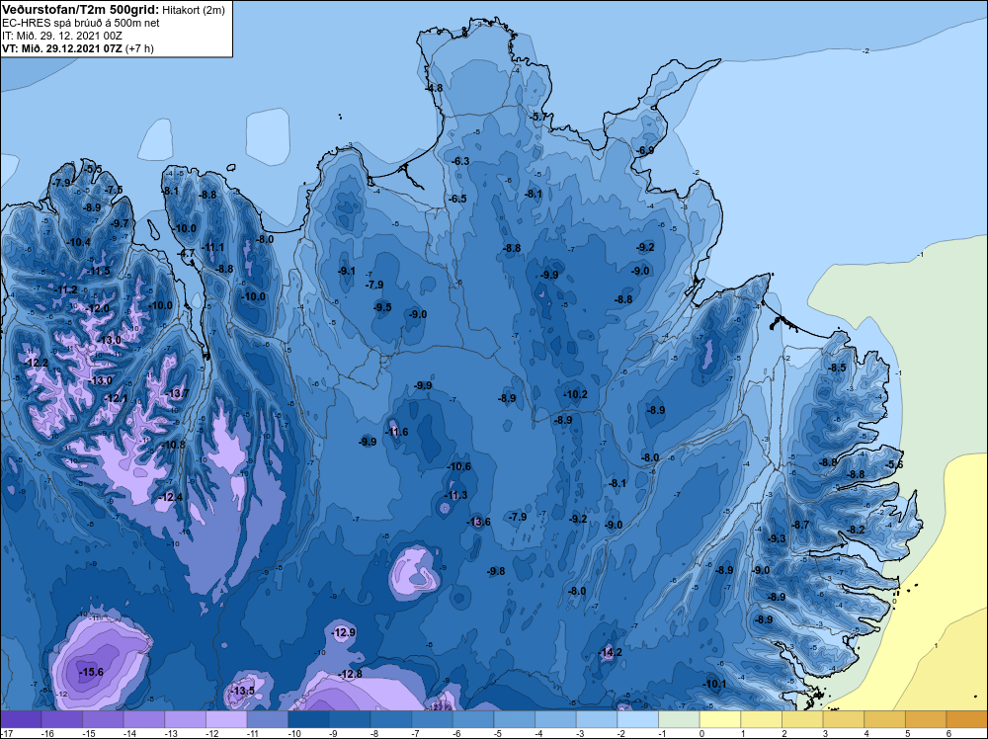The height and width of the screenshot is (739, 988).
Task: Click the -12.8 temperature label
Action: click(350, 674)
